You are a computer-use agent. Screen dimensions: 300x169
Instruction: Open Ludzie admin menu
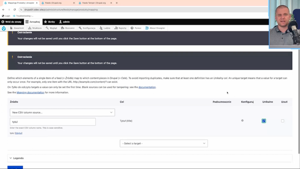pyautogui.click(x=105, y=28)
